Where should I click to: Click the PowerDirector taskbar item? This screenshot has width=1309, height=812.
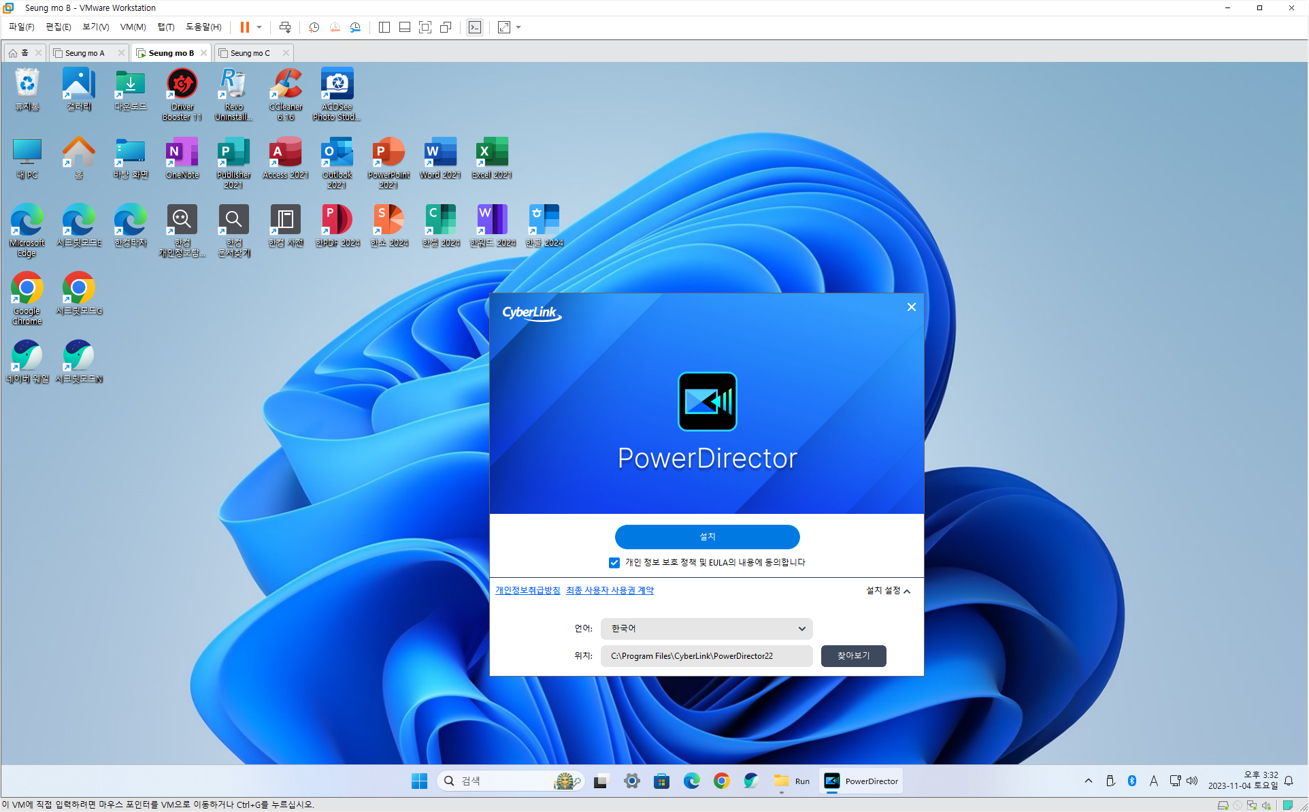tap(861, 781)
